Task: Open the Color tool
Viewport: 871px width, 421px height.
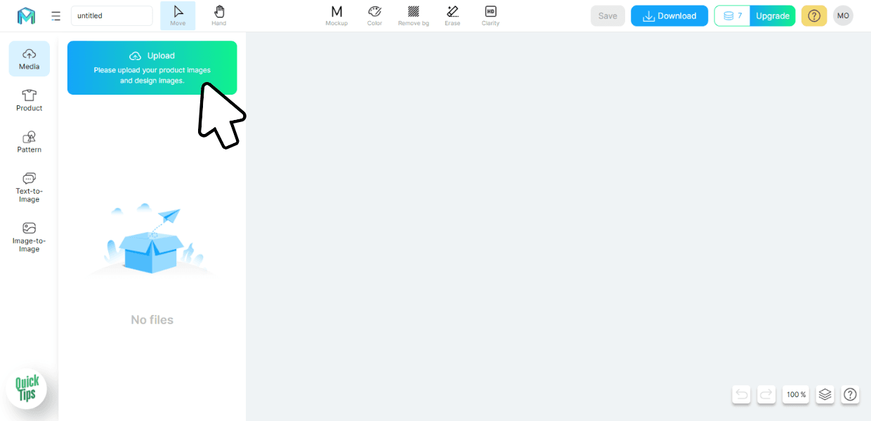Action: tap(374, 15)
